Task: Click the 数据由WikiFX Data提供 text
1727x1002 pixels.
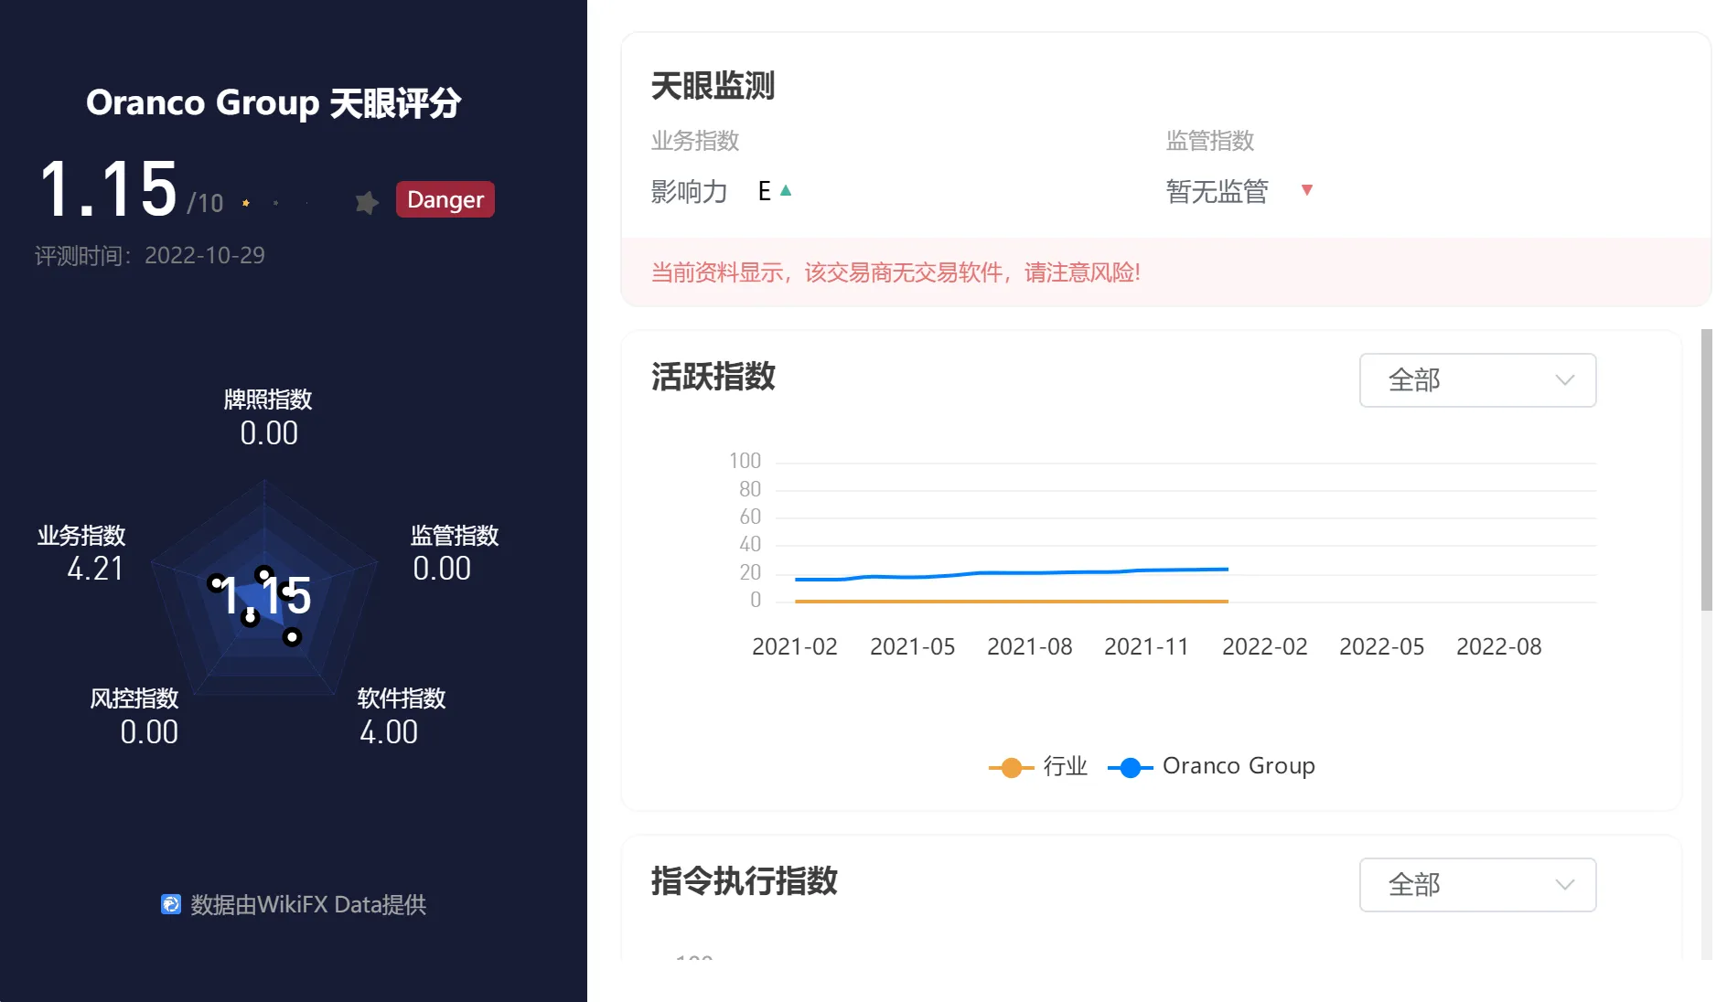Action: coord(308,904)
